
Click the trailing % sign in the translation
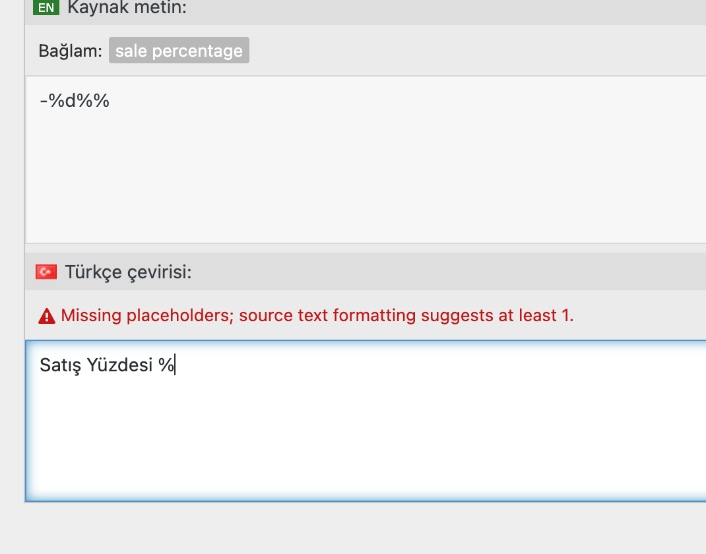tap(166, 365)
